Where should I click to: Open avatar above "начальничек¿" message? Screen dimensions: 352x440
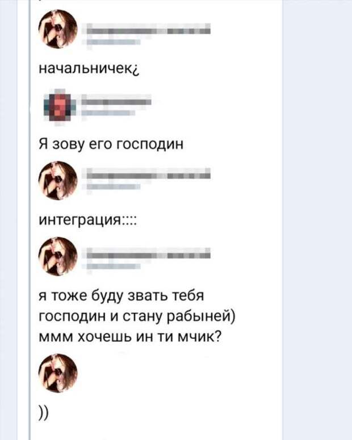tap(58, 29)
